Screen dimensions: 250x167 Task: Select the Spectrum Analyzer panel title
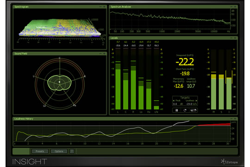pos(121,6)
